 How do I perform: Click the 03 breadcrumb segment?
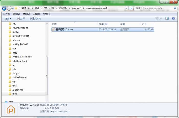tap(53, 8)
